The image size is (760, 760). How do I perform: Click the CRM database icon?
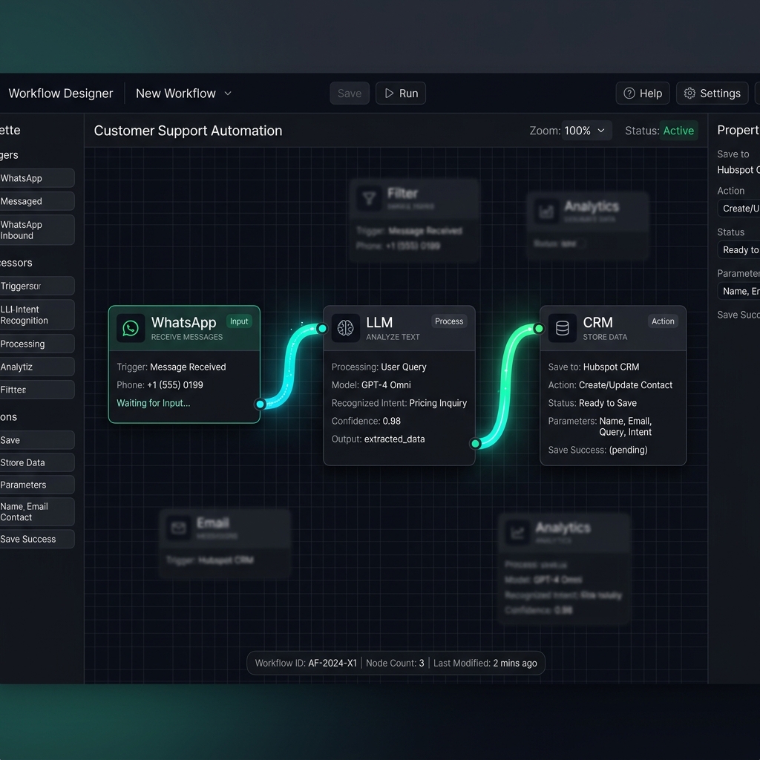click(x=563, y=328)
